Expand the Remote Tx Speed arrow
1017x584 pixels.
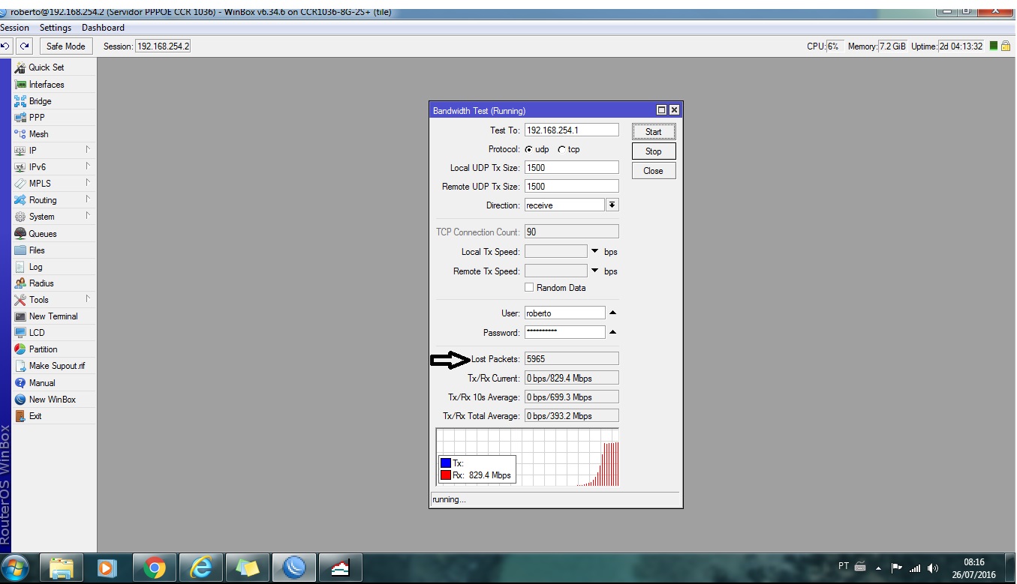pos(595,271)
